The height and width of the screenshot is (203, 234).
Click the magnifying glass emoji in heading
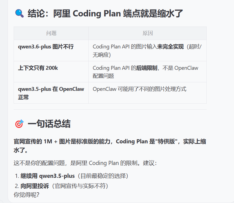point(19,13)
